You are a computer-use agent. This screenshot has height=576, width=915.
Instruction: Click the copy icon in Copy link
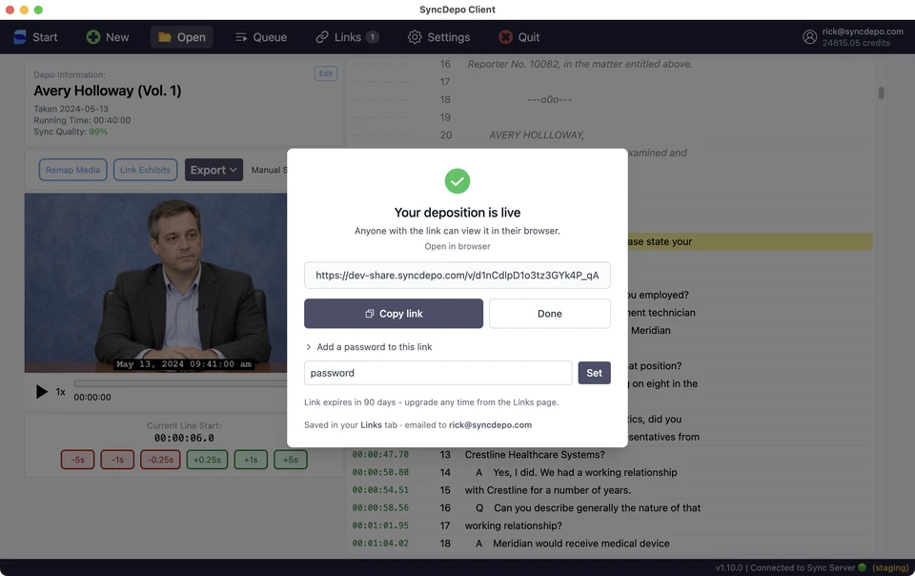click(370, 314)
